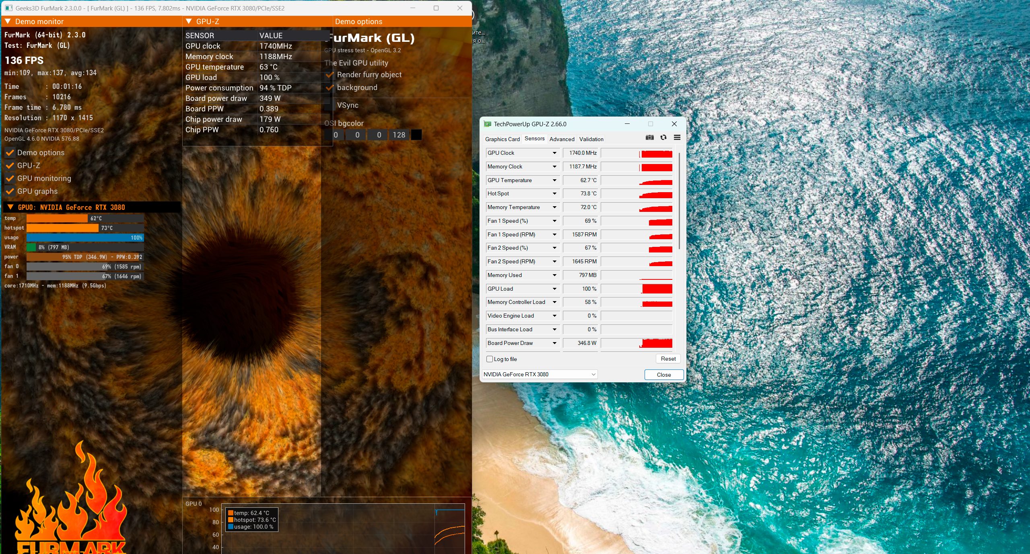The width and height of the screenshot is (1030, 554).
Task: Switch to the Advanced tab
Action: click(x=562, y=139)
